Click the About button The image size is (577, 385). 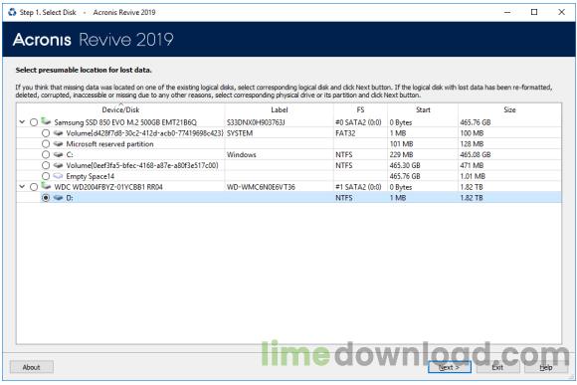pyautogui.click(x=31, y=367)
